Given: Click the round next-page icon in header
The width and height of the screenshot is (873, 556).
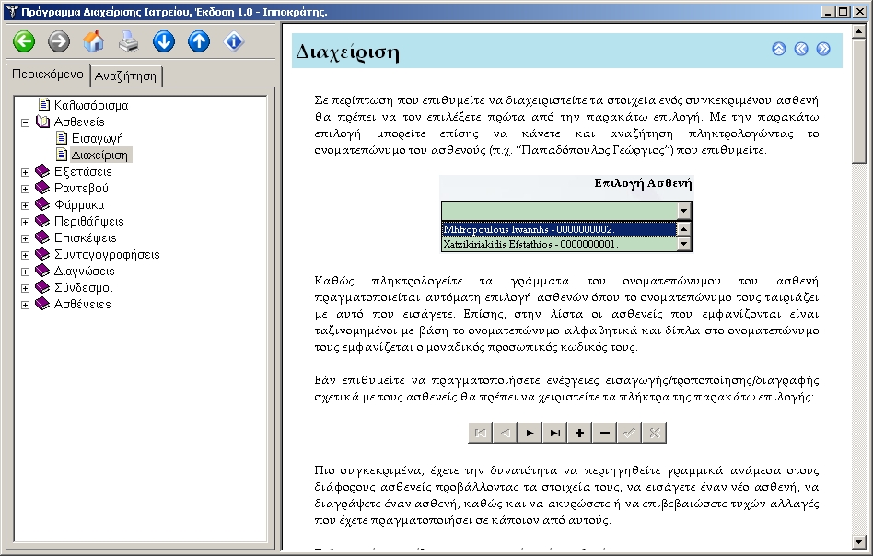Looking at the screenshot, I should click(823, 50).
